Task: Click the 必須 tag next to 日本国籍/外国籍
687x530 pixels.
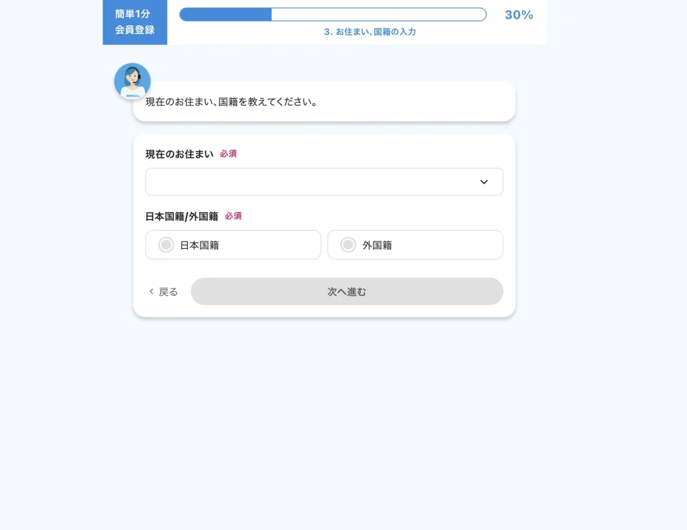Action: click(x=233, y=216)
